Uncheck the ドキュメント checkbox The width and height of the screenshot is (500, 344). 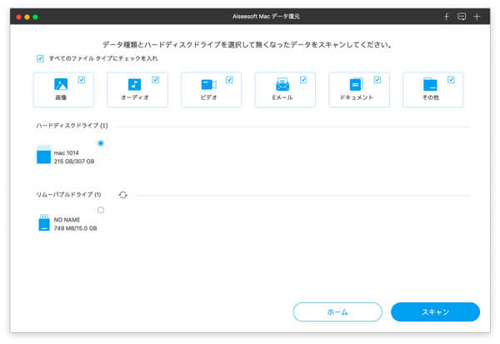point(377,80)
